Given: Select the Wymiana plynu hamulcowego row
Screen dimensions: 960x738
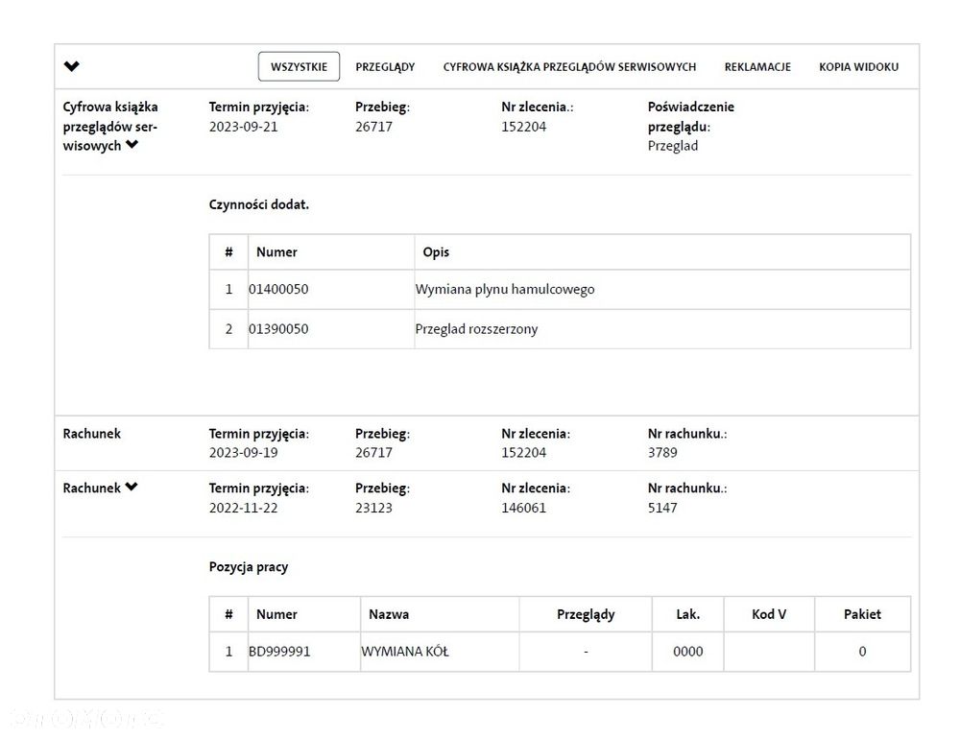Looking at the screenshot, I should [505, 289].
